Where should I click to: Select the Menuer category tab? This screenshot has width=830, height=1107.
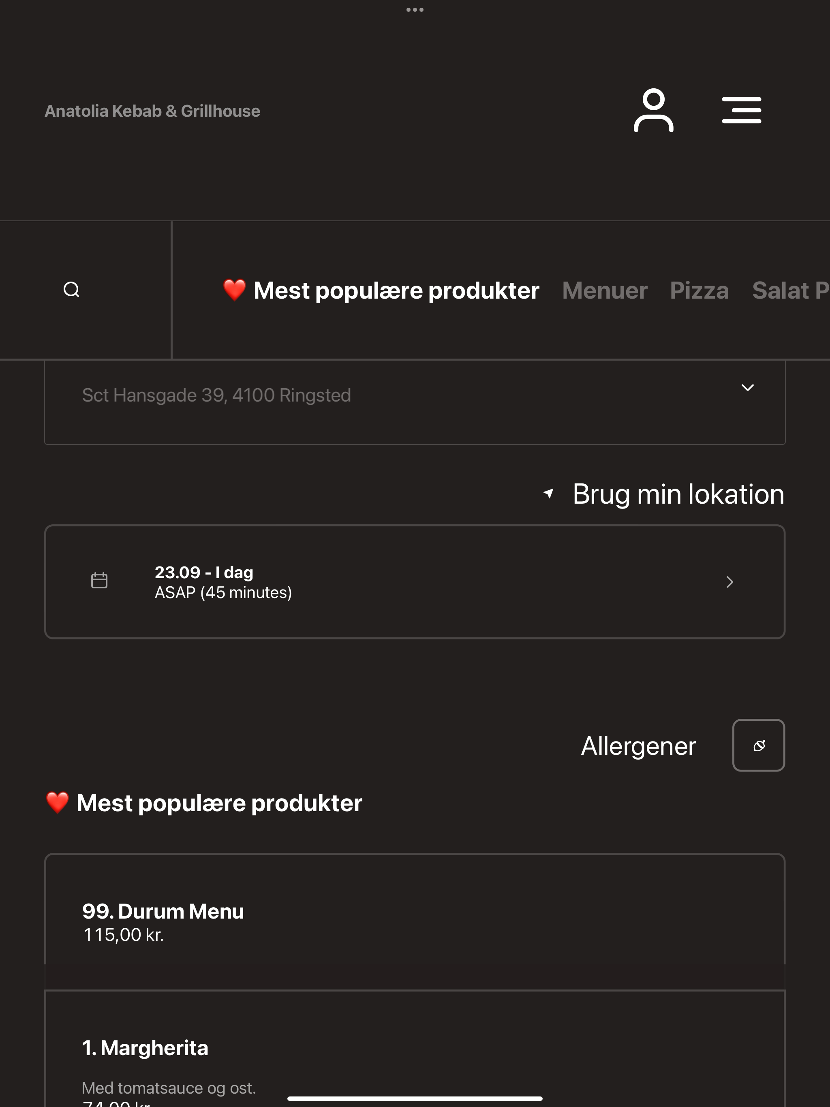pos(605,290)
